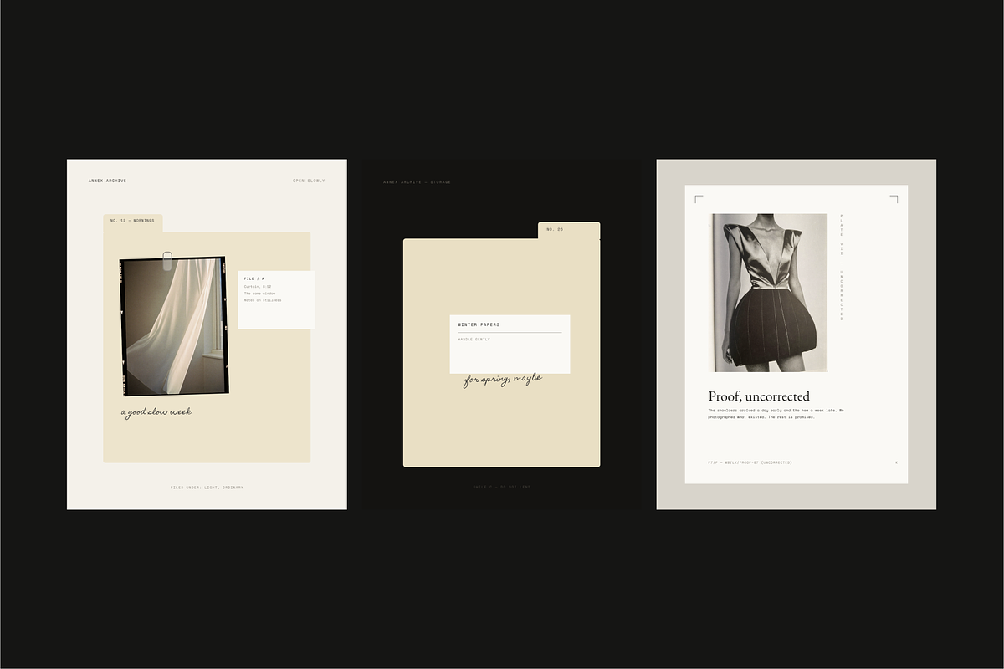This screenshot has height=669, width=1004.
Task: Click the 'SHELF C – DO NOT LEND' footer
Action: pyautogui.click(x=502, y=487)
